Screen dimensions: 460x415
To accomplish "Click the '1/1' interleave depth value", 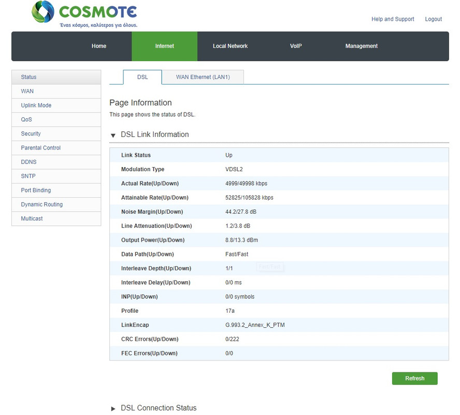I will (229, 268).
